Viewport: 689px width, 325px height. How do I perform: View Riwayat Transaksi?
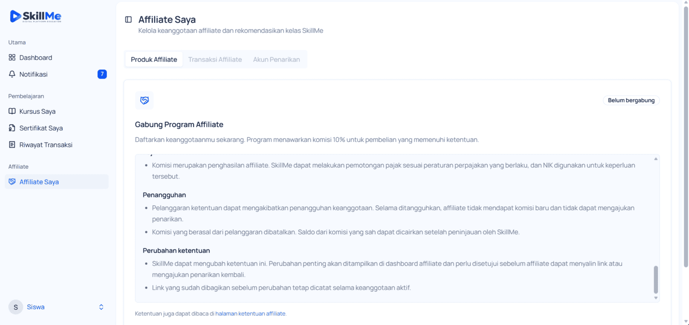pos(56,145)
